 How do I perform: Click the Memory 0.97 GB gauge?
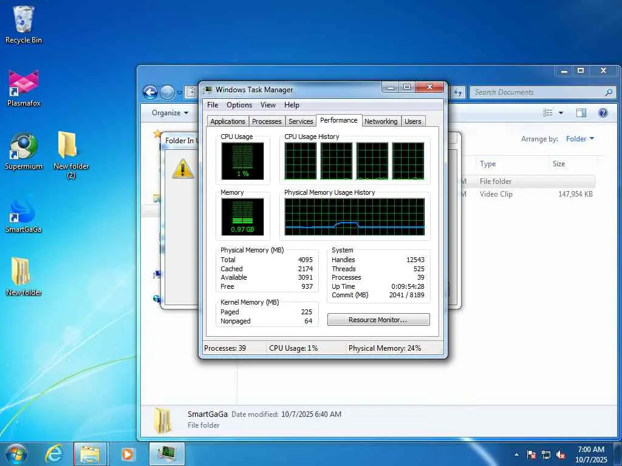click(242, 217)
